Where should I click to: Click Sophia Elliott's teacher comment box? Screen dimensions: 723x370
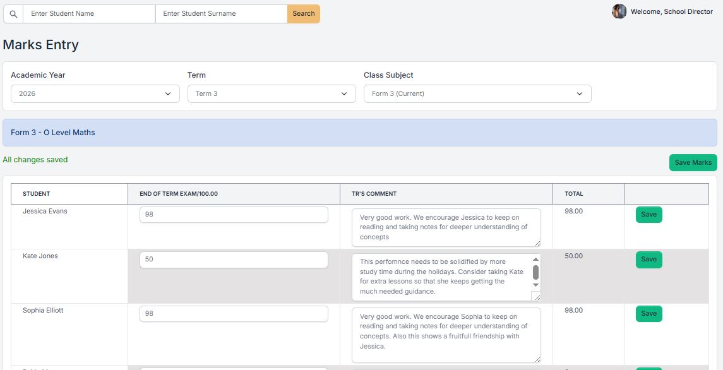coord(446,335)
